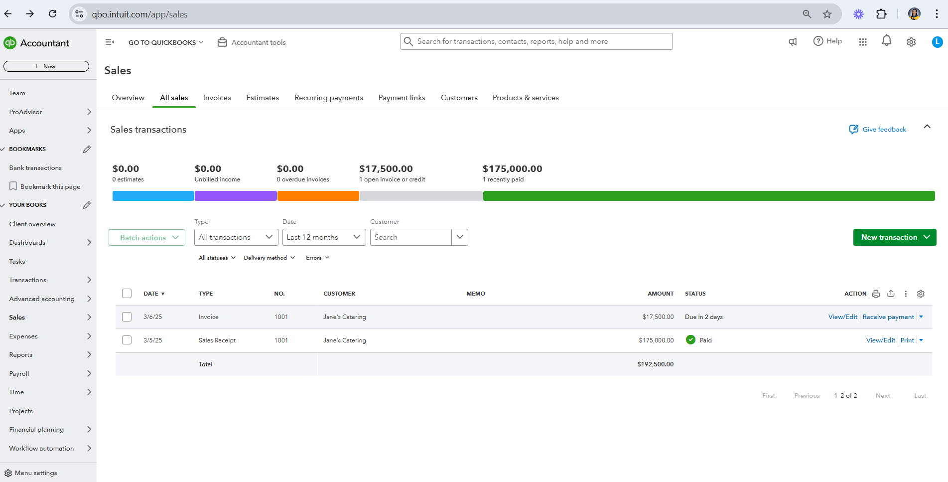The height and width of the screenshot is (482, 948).
Task: Click the blue estimates bar segment
Action: click(x=153, y=196)
